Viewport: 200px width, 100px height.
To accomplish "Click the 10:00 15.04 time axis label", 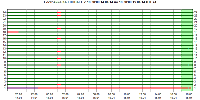I will 127,95.
